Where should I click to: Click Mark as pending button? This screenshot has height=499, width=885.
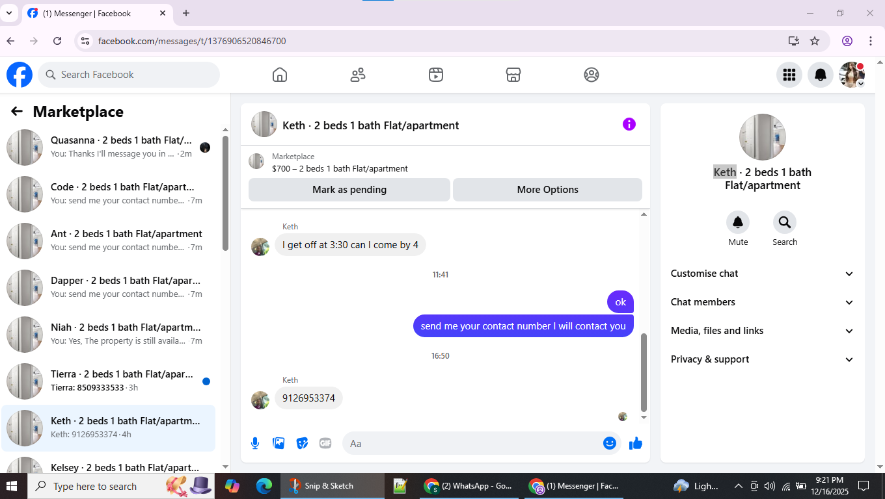(349, 190)
